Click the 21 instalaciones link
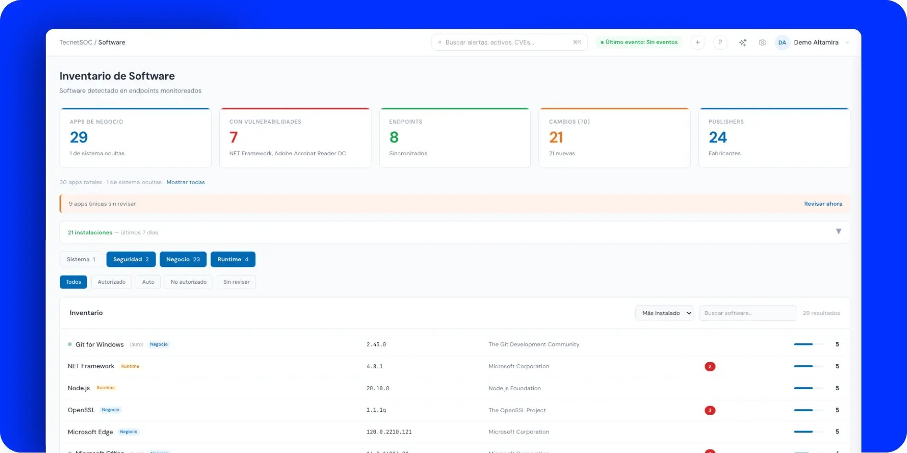Image resolution: width=907 pixels, height=453 pixels. click(90, 232)
